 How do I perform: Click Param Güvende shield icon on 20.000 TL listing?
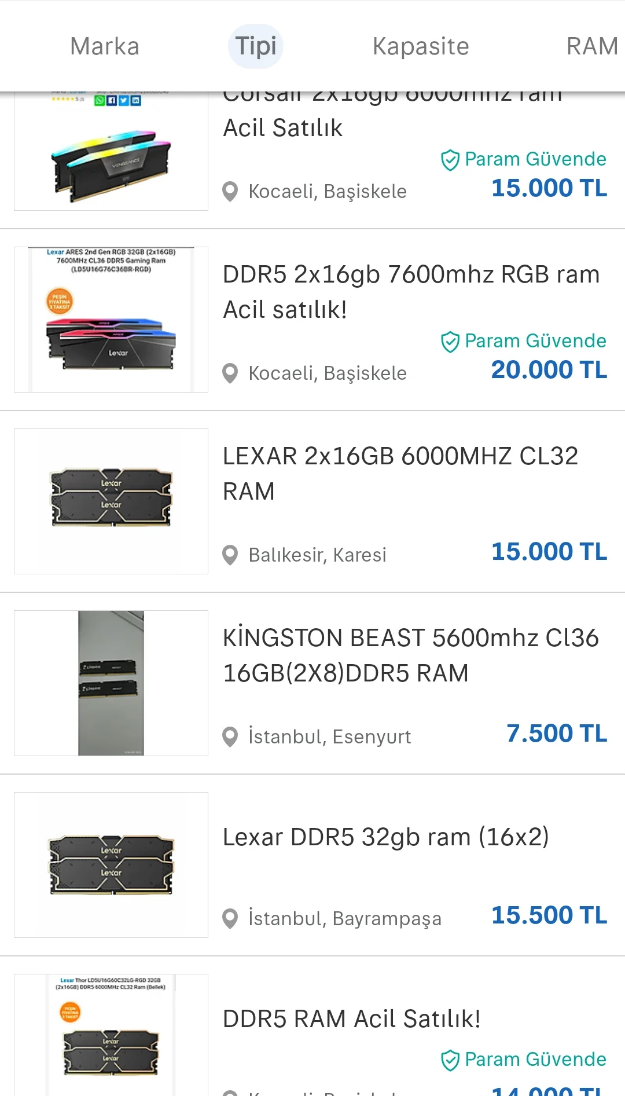450,342
